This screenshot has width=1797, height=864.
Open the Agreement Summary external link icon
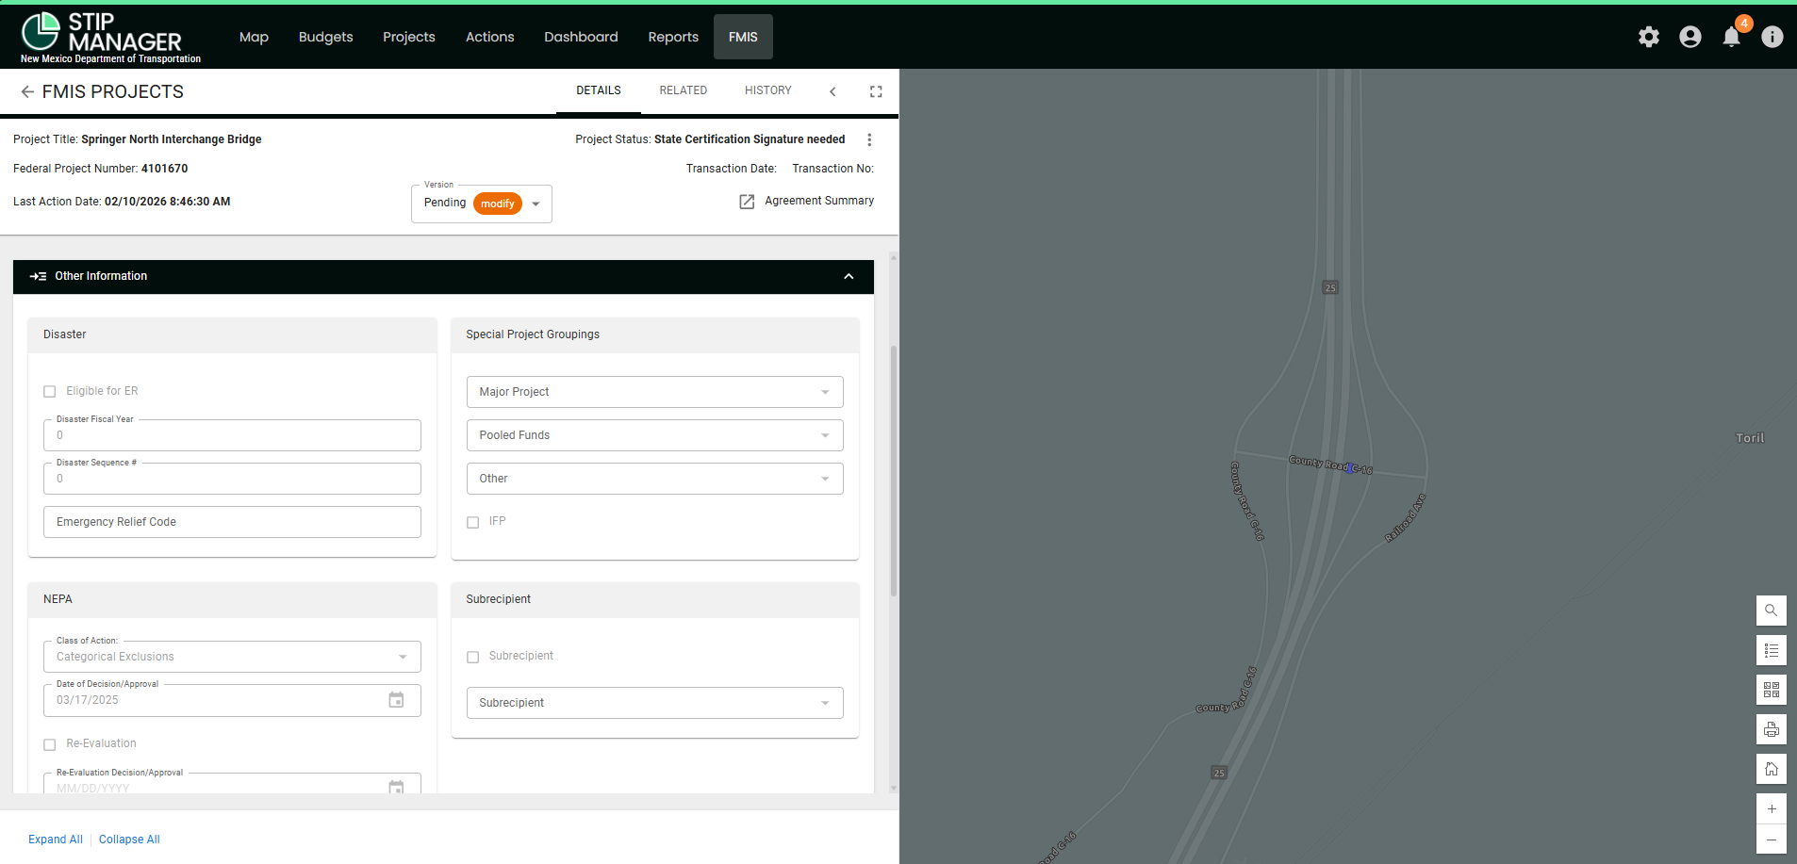tap(747, 202)
